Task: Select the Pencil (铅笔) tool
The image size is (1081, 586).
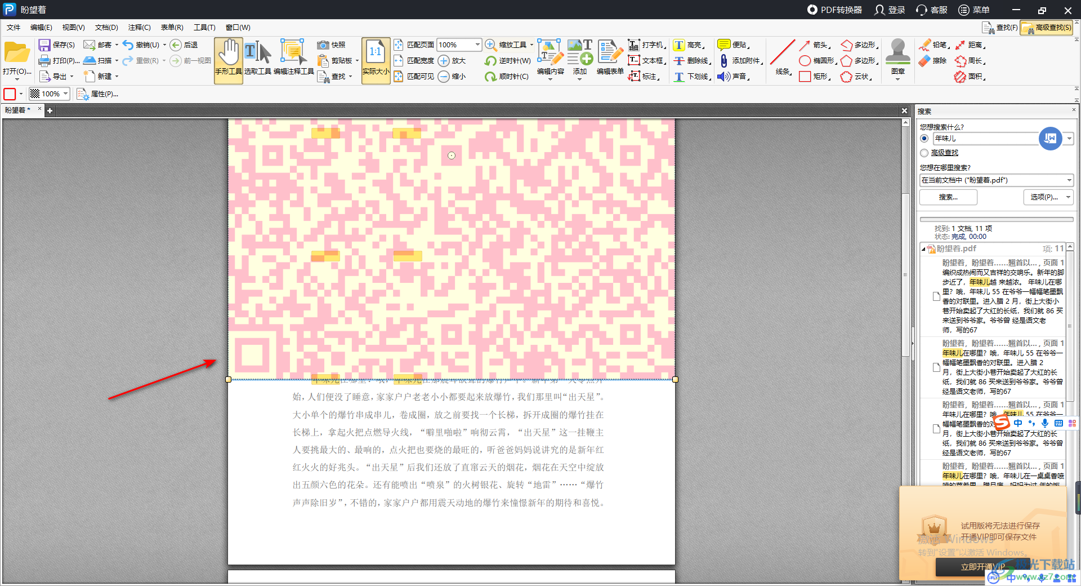Action: (934, 45)
